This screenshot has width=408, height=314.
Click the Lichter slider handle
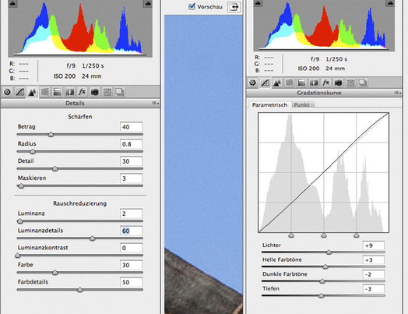tap(329, 252)
